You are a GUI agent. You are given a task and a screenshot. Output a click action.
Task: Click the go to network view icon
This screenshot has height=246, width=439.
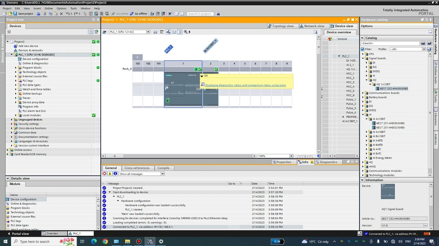point(104,32)
